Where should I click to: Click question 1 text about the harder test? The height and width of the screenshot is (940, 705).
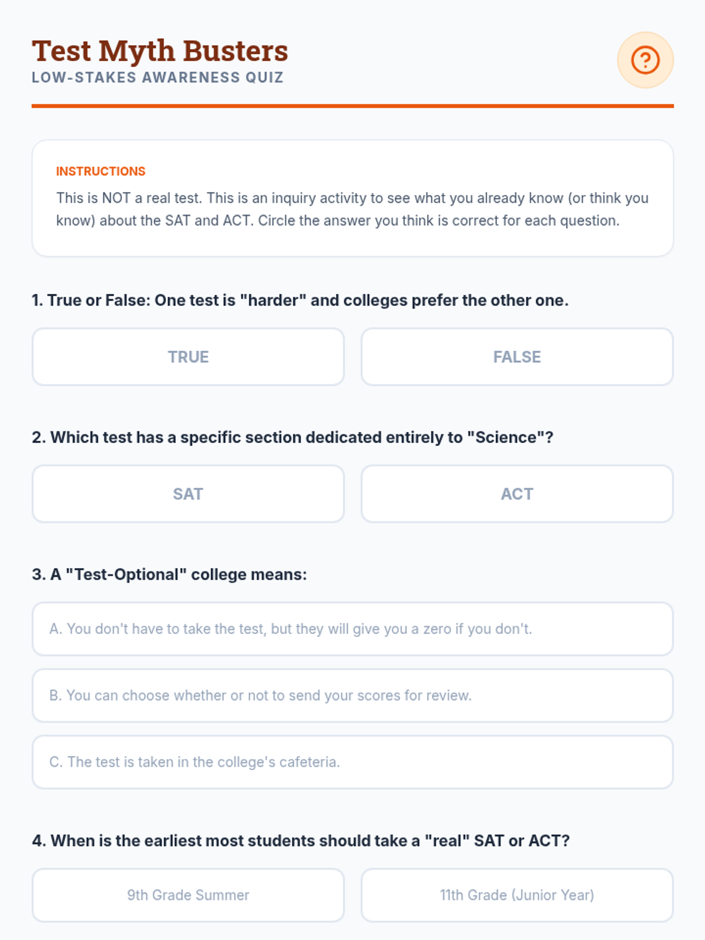300,300
